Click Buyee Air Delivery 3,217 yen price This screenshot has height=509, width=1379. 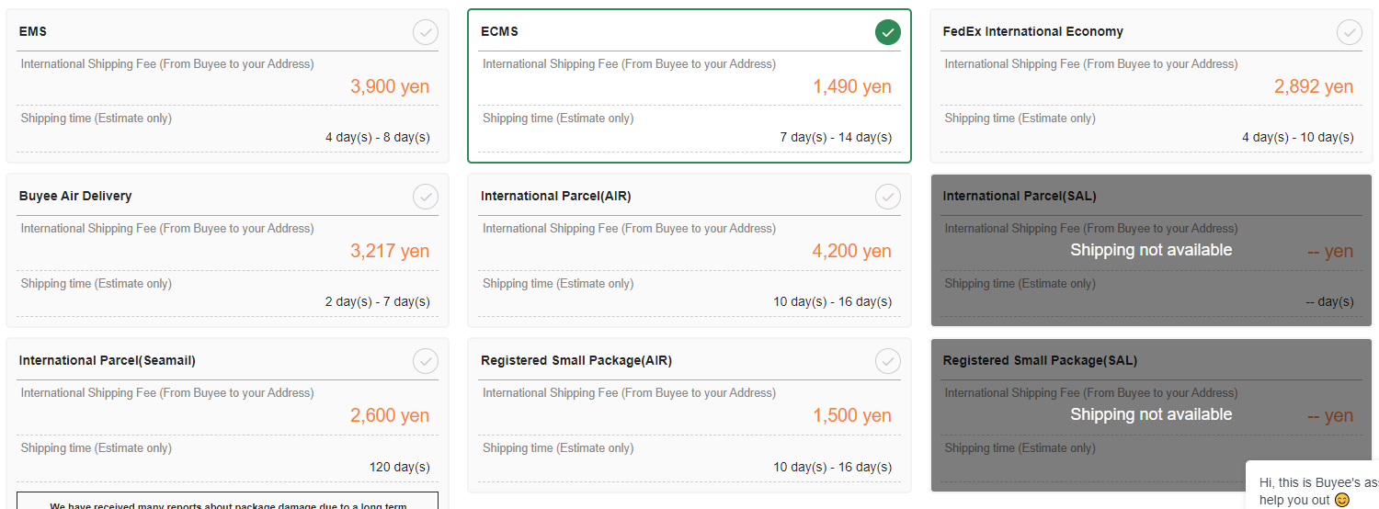[x=390, y=251]
